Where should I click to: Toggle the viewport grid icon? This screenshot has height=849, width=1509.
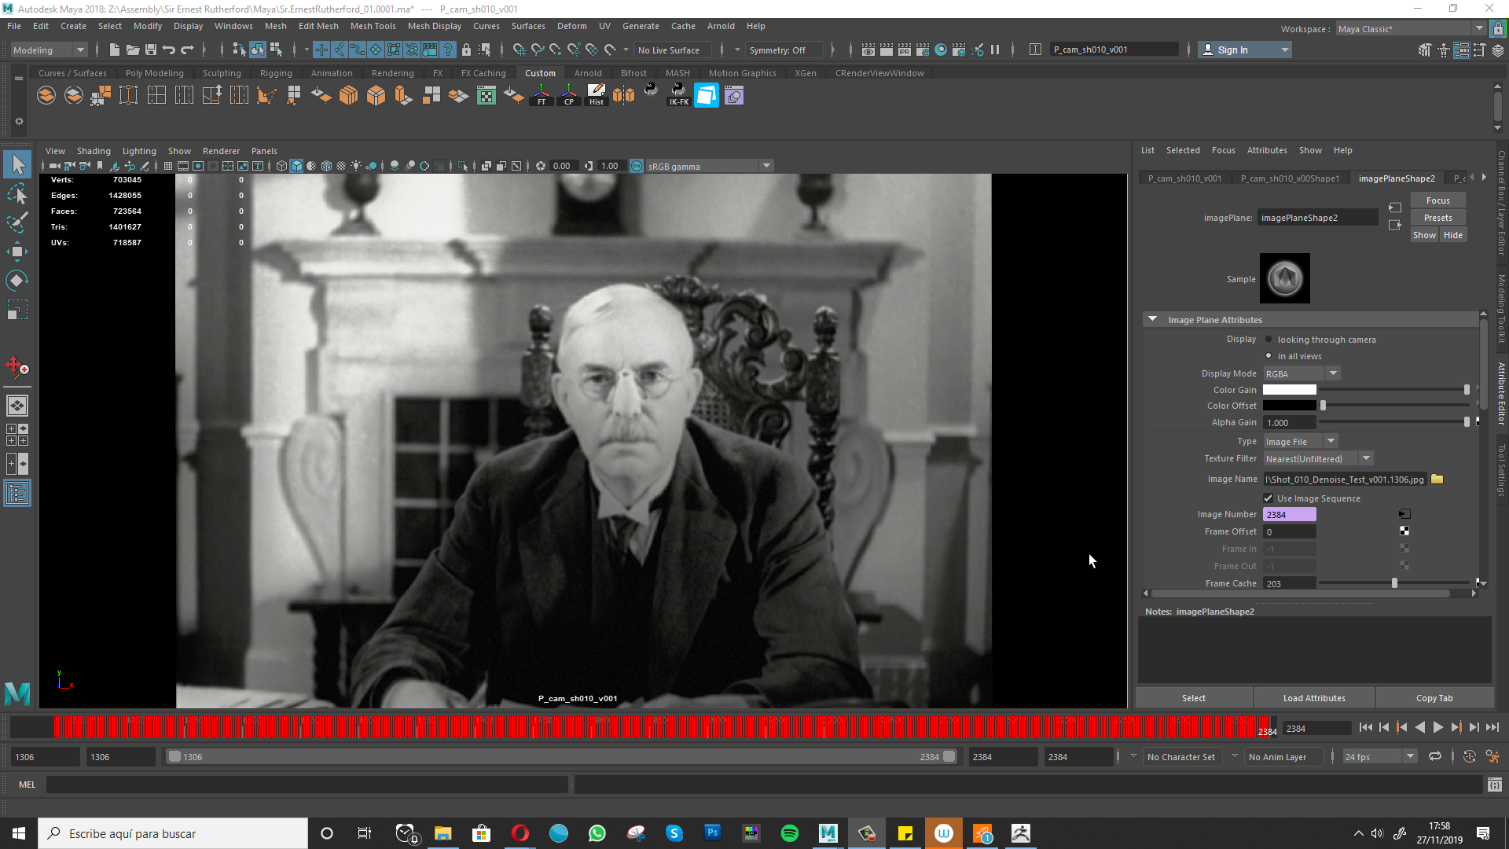168,166
